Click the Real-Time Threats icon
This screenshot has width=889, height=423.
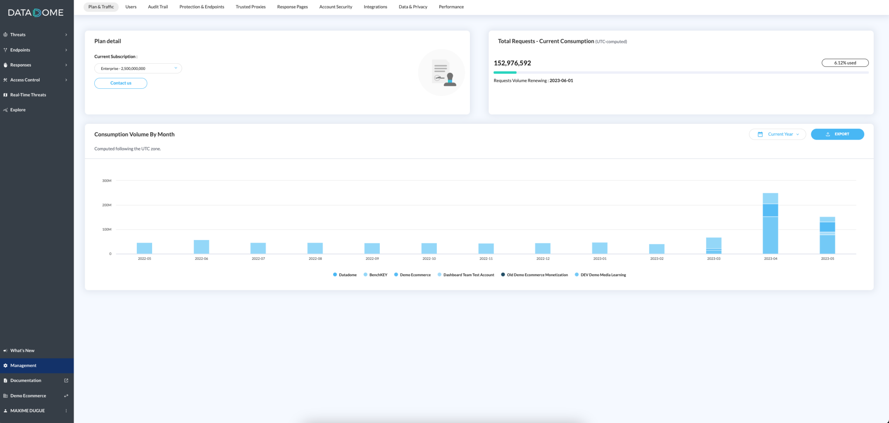pos(5,95)
